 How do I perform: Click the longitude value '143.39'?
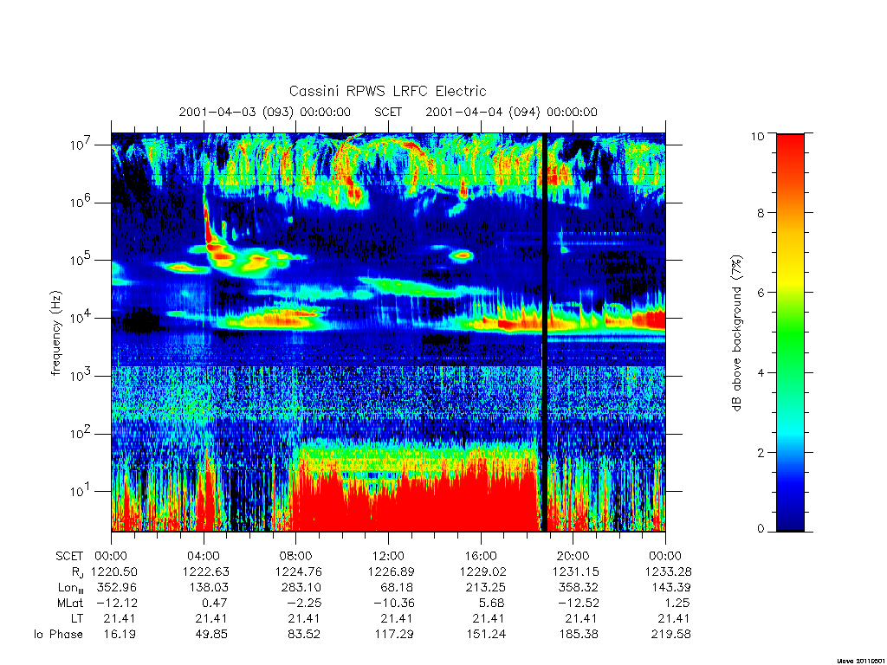click(x=671, y=588)
